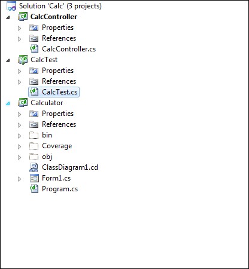Expand Properties under CalcController
This screenshot has width=249, height=269.
pos(19,28)
